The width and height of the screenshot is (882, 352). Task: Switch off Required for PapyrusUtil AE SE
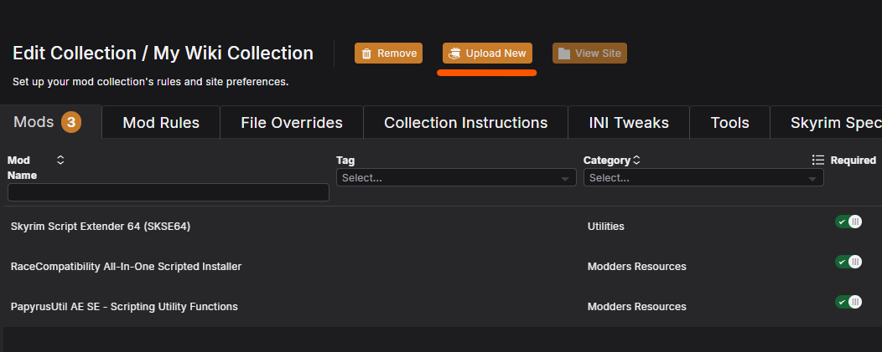click(848, 302)
